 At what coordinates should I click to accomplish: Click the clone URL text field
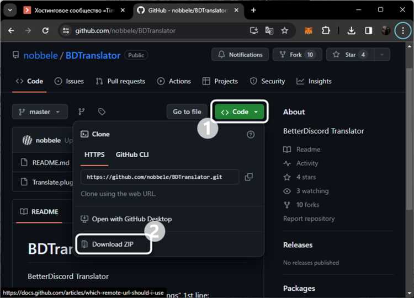(x=160, y=177)
